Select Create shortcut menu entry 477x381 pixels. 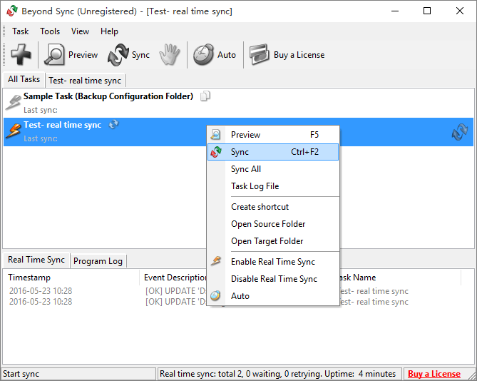[260, 207]
